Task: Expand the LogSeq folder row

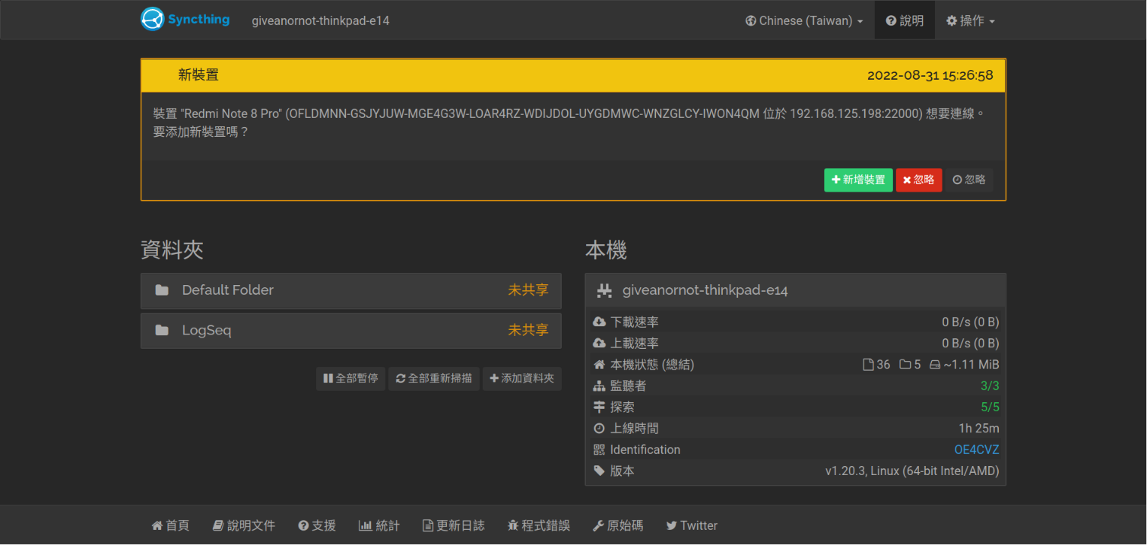Action: point(350,331)
